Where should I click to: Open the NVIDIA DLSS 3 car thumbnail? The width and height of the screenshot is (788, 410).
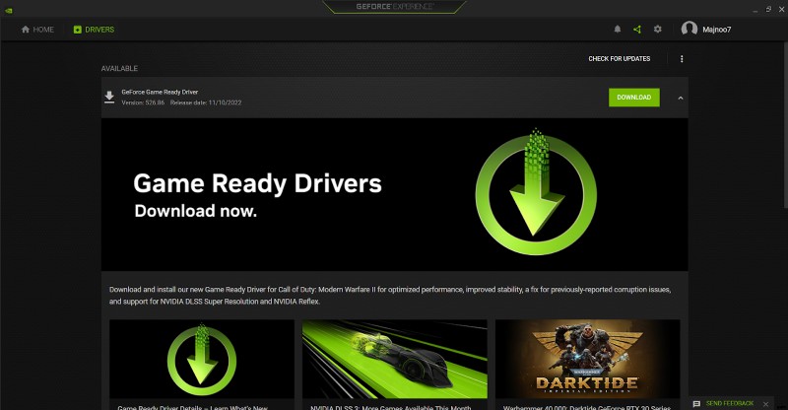pos(395,359)
